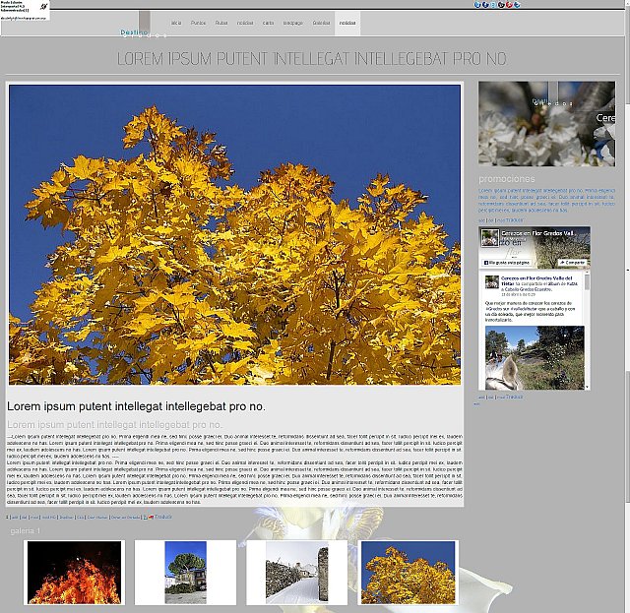Open the Rutas menu item
630x613 pixels.
pos(221,23)
